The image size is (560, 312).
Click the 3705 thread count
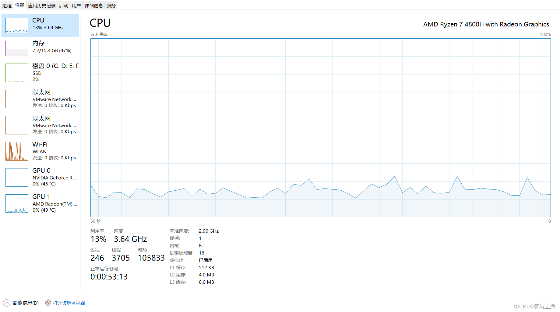coord(121,258)
